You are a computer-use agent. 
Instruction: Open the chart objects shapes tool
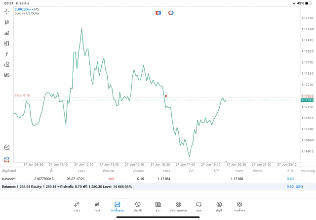[x=7, y=64]
